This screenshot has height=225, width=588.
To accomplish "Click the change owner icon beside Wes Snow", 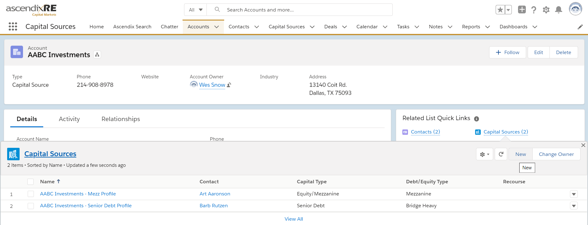I will click(229, 85).
